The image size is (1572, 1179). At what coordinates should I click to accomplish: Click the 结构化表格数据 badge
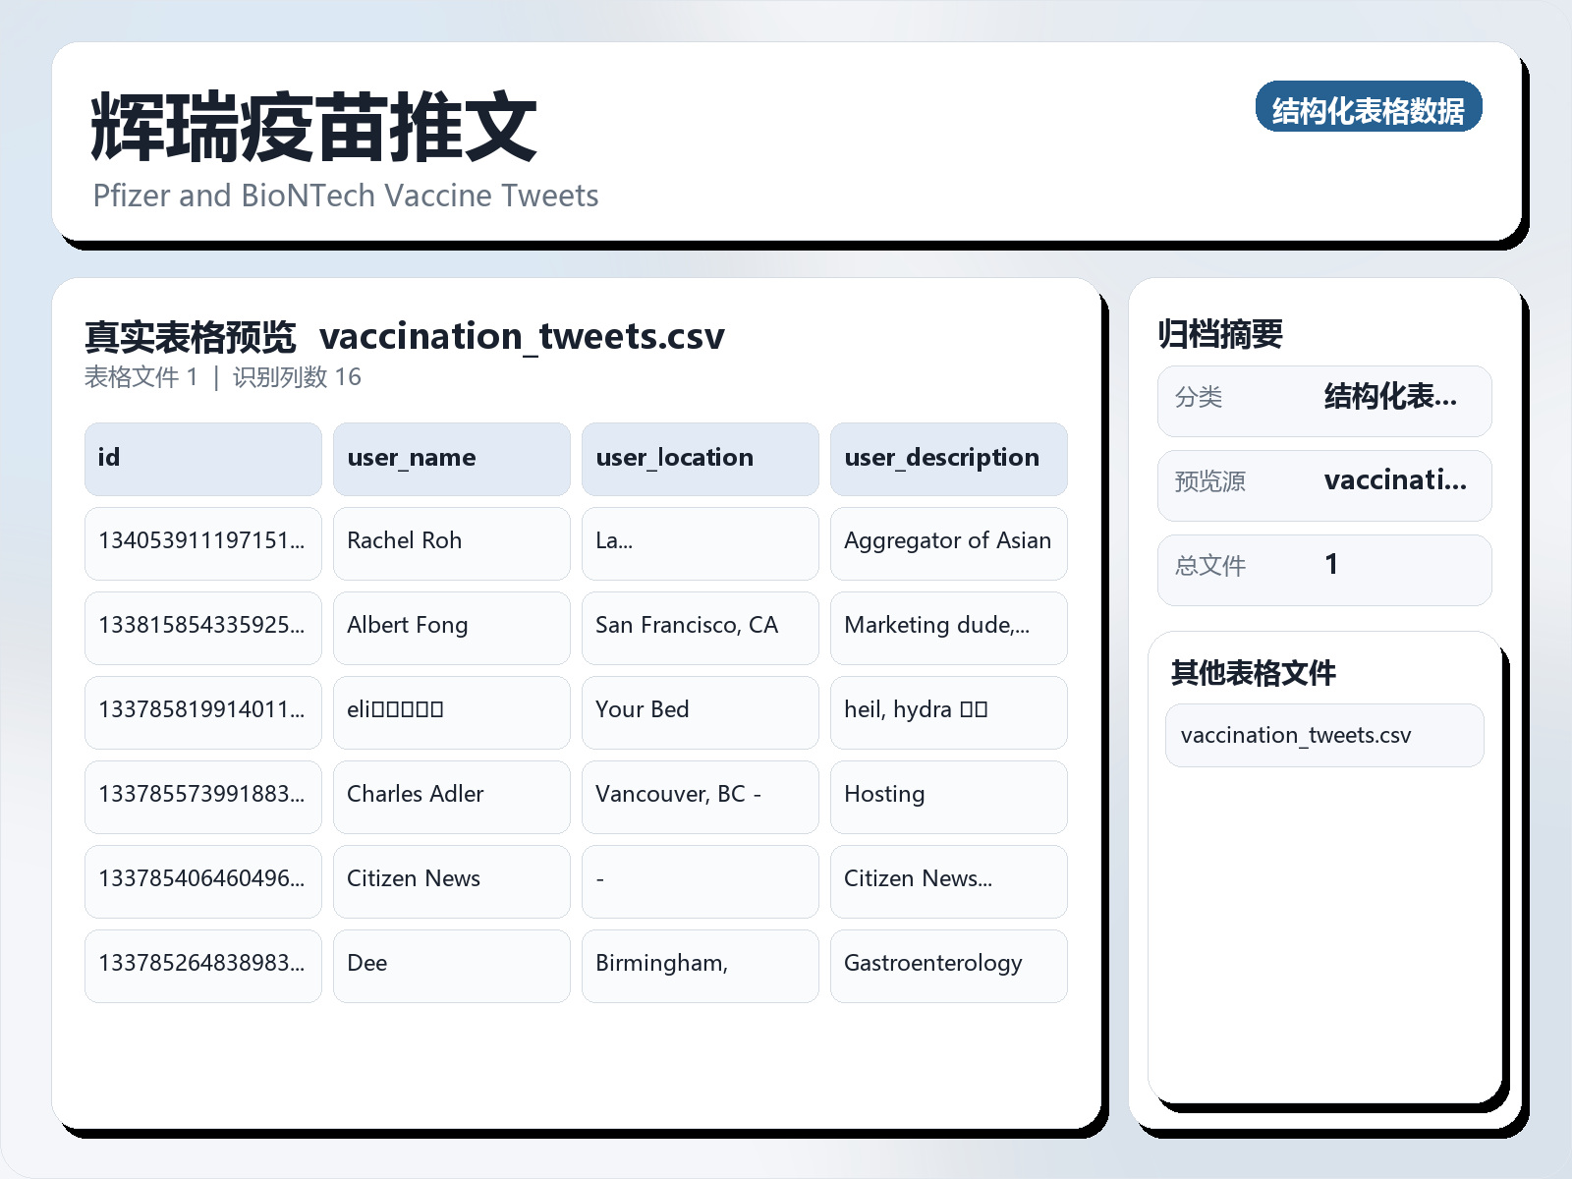tap(1370, 108)
